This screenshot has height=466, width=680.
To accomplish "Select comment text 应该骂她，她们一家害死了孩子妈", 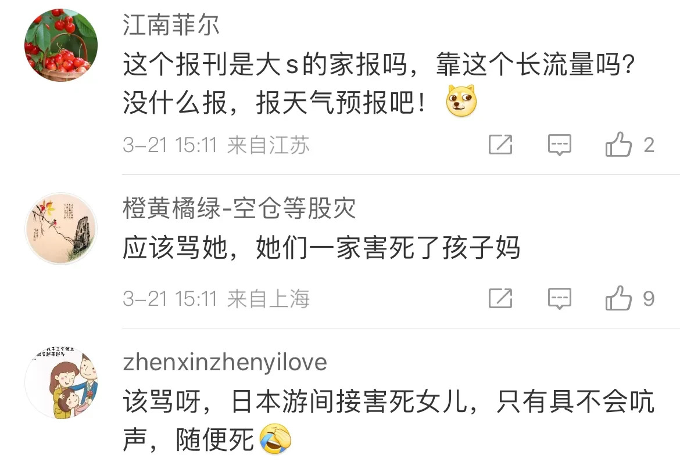I will click(x=321, y=248).
